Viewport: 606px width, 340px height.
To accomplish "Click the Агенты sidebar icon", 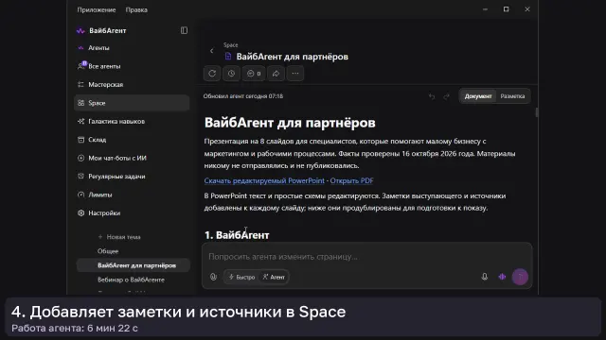I will [80, 48].
